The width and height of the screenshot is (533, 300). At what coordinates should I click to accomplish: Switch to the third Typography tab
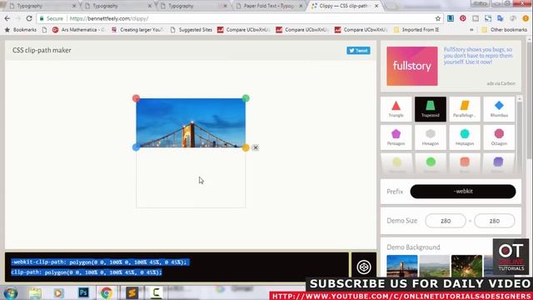point(194,6)
